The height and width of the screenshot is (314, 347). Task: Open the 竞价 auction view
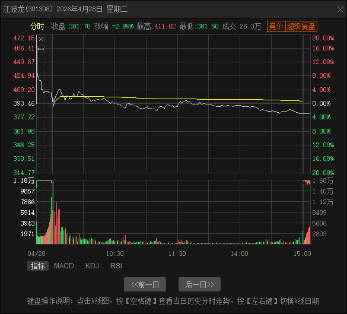coord(276,26)
